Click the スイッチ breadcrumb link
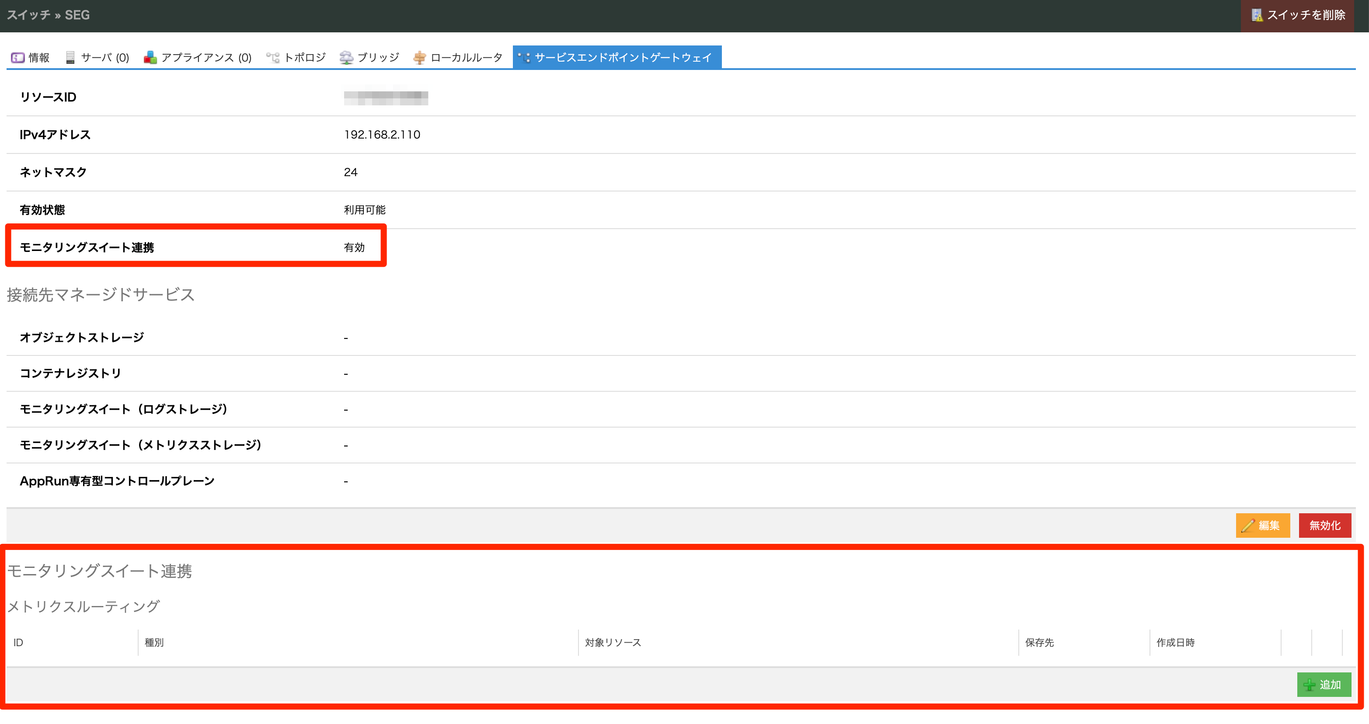The image size is (1369, 724). click(28, 15)
